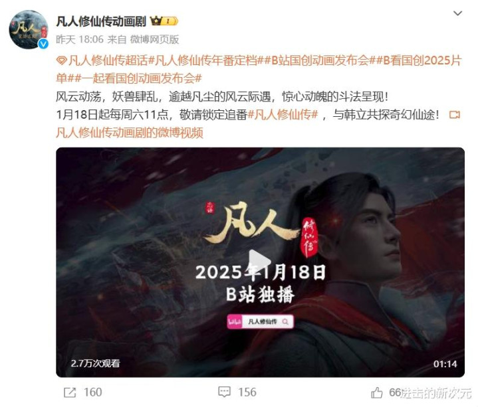Like the post with thumbs-up icon

(377, 392)
